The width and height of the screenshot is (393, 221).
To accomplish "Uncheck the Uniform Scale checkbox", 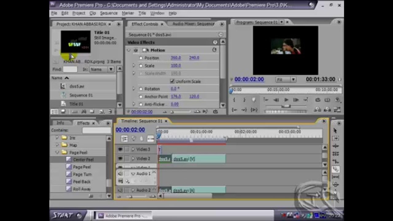I will click(x=172, y=81).
